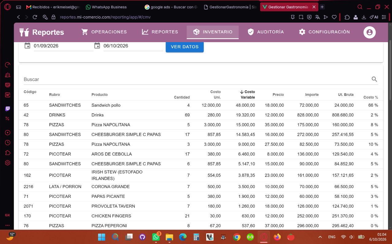The height and width of the screenshot is (244, 392).
Task: Switch to the google ads search tab
Action: [171, 7]
